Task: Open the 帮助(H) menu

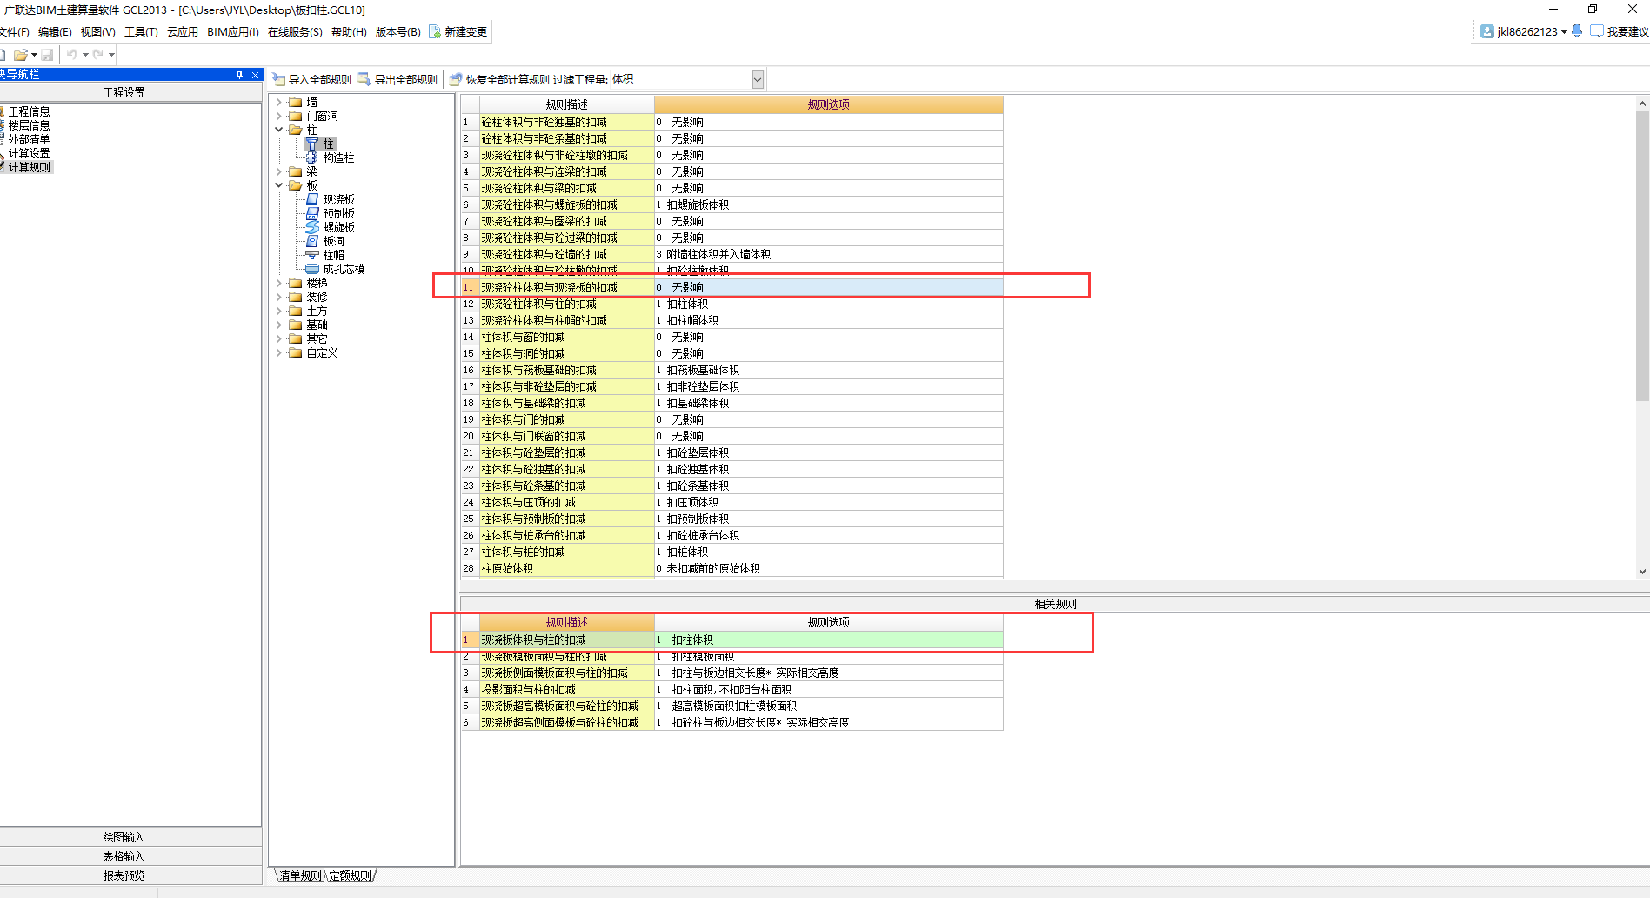Action: 349,32
